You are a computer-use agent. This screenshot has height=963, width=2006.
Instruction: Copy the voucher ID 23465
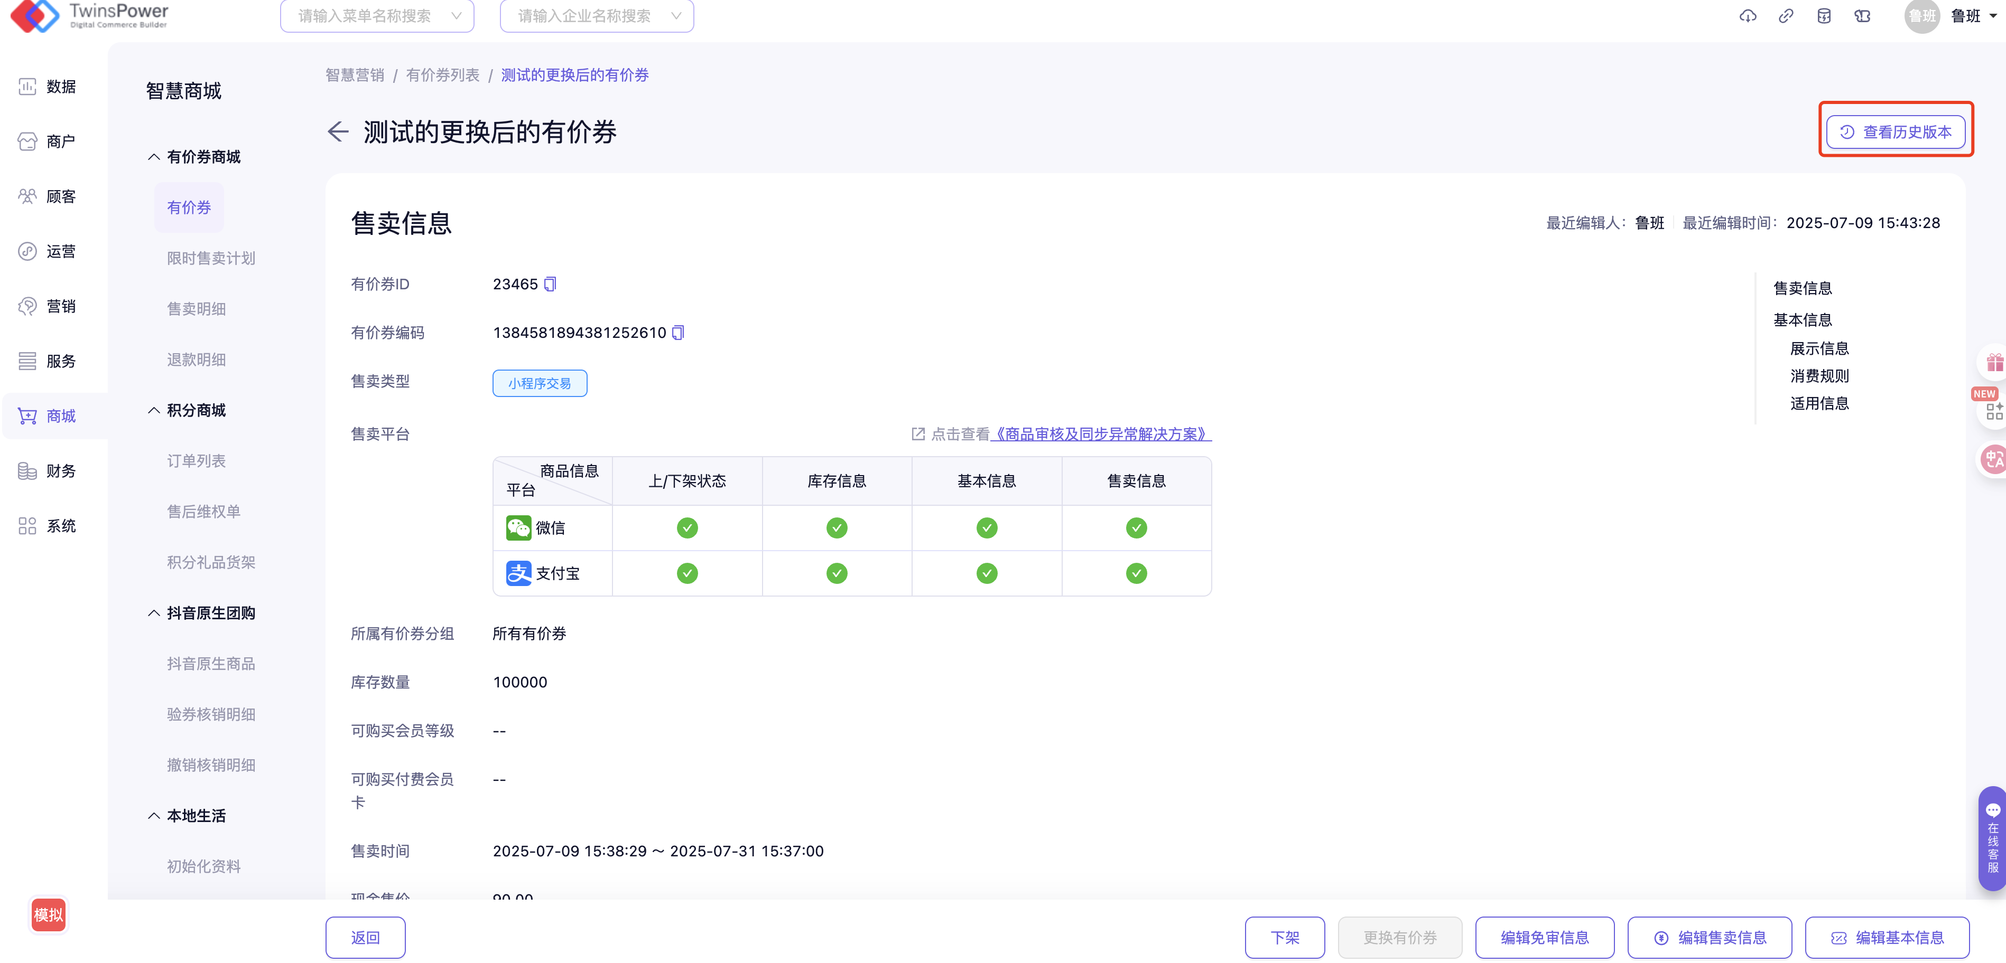pos(550,284)
